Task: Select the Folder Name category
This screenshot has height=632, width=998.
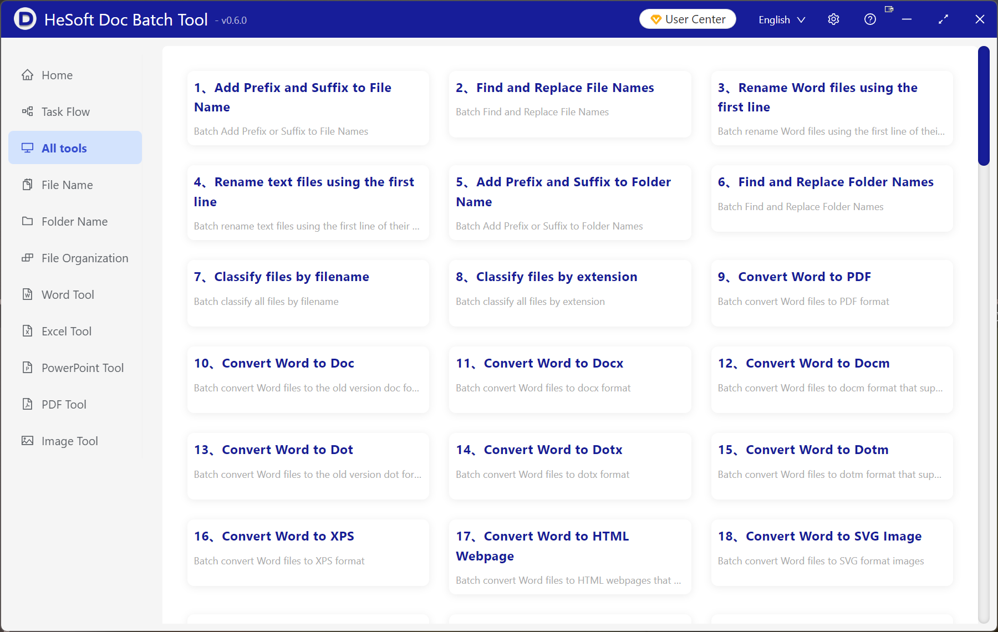Action: (75, 221)
